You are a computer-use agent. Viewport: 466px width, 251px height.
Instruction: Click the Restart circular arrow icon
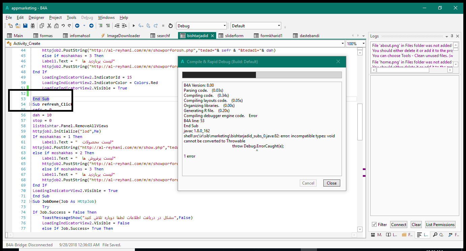tap(170, 26)
